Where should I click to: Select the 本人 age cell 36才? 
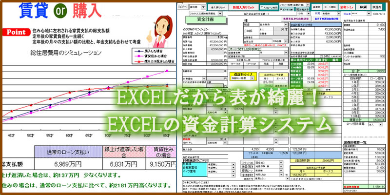pos(281,29)
